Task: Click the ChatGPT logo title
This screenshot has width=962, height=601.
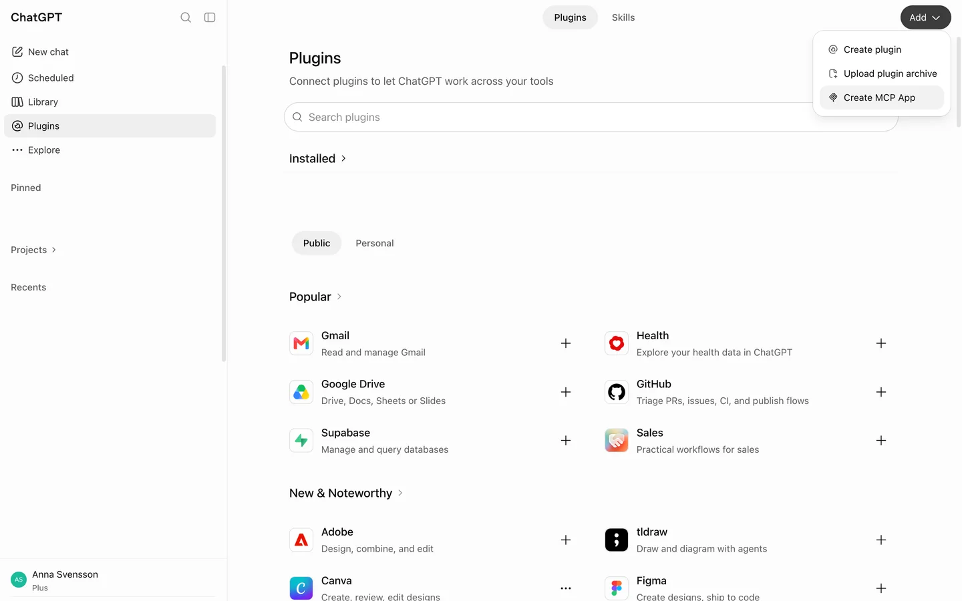Action: click(37, 17)
